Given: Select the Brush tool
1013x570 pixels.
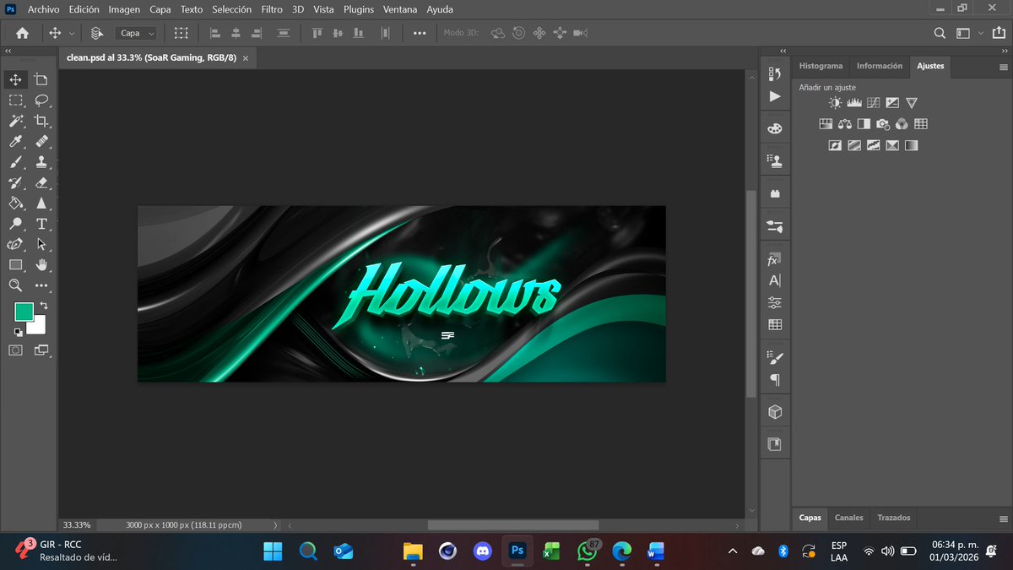Looking at the screenshot, I should coord(15,162).
